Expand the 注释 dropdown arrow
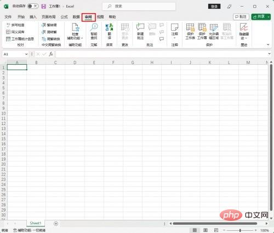 [175, 38]
